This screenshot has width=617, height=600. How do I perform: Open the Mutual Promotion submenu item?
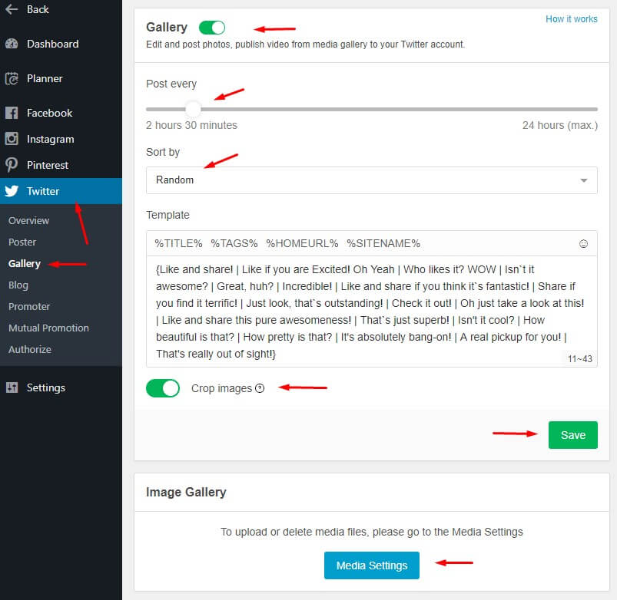(x=48, y=328)
